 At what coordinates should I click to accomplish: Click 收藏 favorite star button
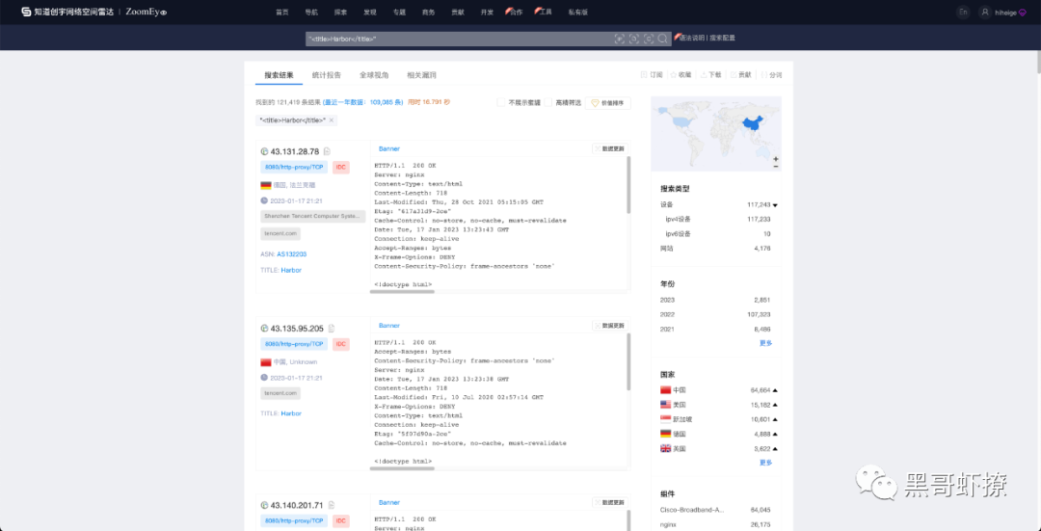tap(681, 75)
